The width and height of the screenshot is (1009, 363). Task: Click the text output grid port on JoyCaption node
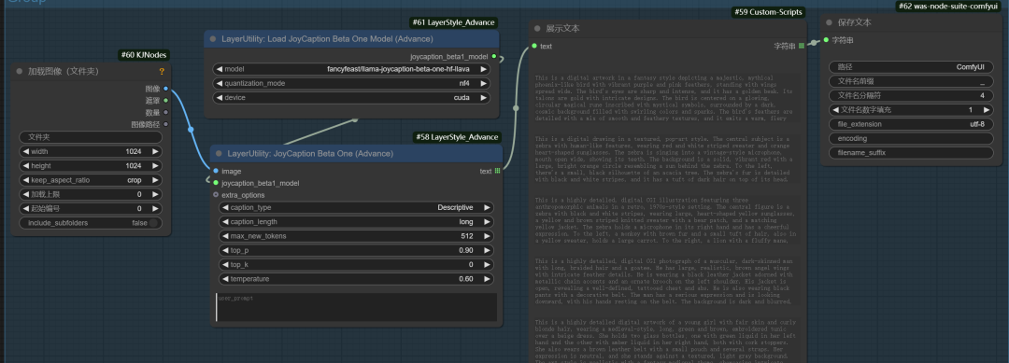(x=497, y=171)
